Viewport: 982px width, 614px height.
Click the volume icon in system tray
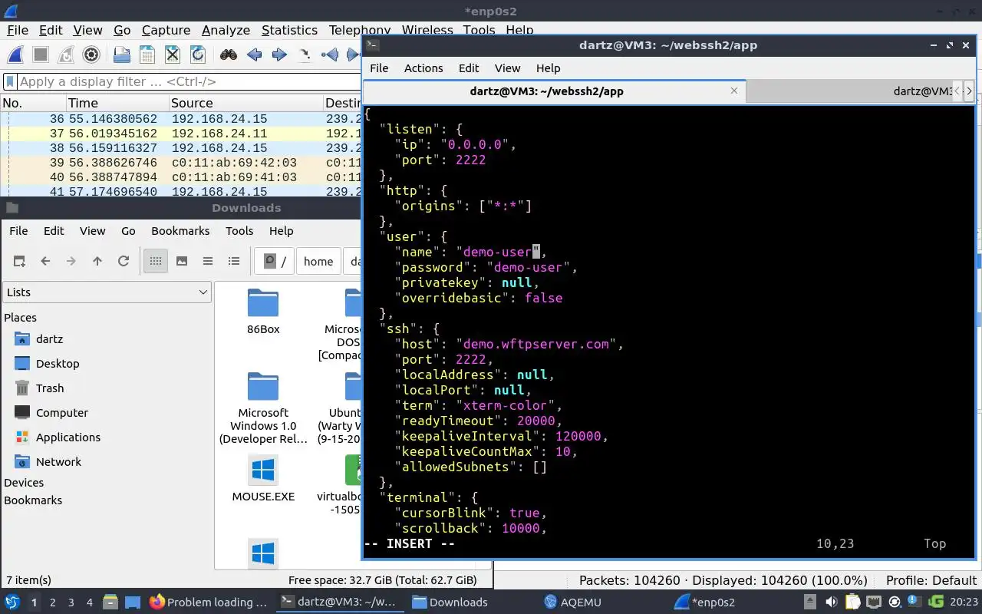point(831,602)
